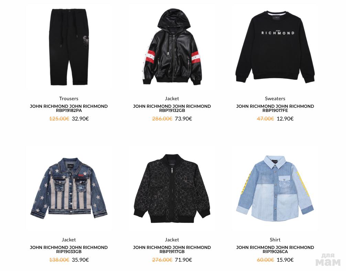Click the RIP19033GB product title

click(x=69, y=249)
